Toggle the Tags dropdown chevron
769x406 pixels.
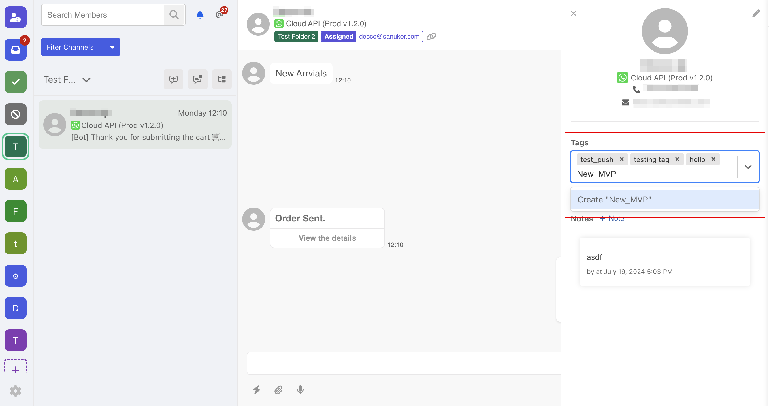tap(748, 167)
